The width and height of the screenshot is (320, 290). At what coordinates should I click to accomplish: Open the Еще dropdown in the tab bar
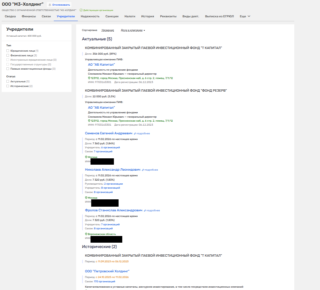pyautogui.click(x=245, y=16)
